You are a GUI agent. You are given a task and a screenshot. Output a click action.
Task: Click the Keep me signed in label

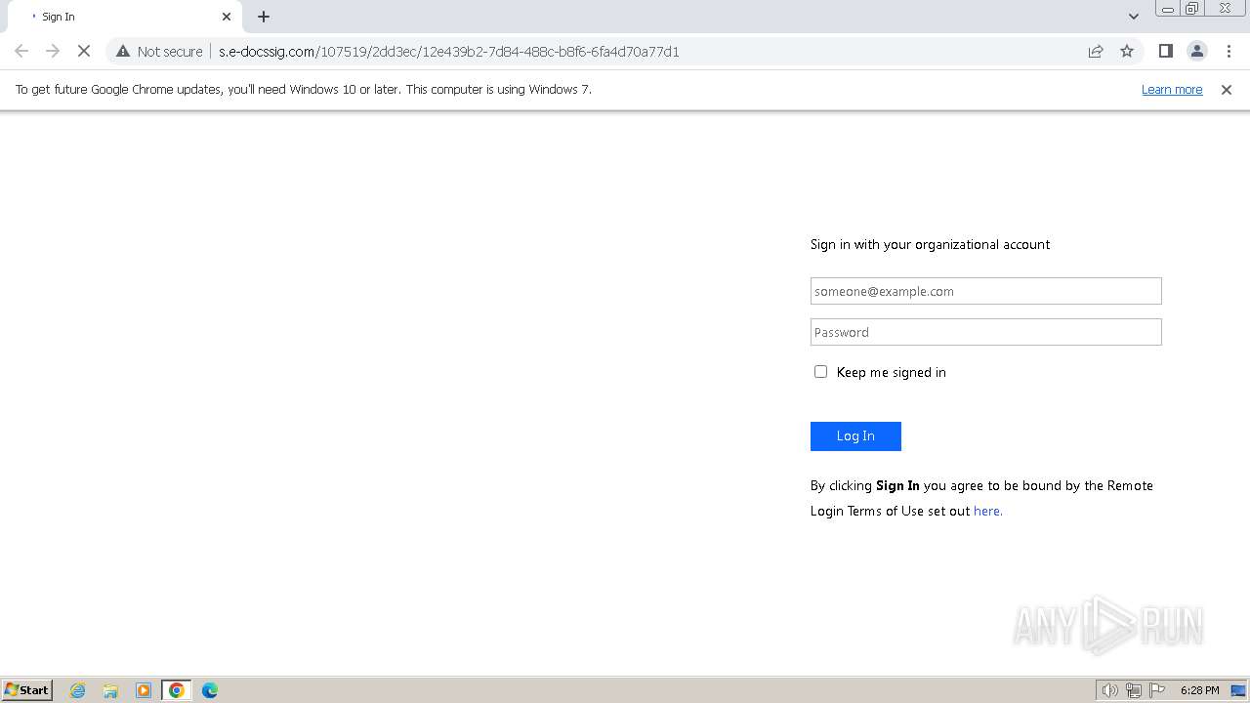click(892, 372)
